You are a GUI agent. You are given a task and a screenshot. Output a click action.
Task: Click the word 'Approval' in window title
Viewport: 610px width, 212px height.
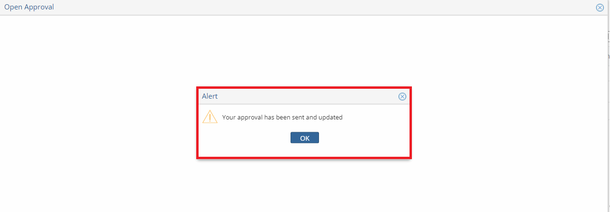pos(39,8)
